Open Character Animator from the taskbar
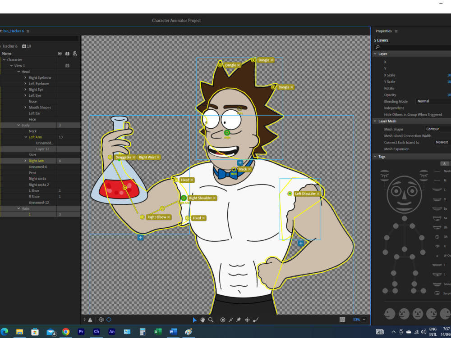This screenshot has height=338, width=451. pyautogui.click(x=97, y=332)
